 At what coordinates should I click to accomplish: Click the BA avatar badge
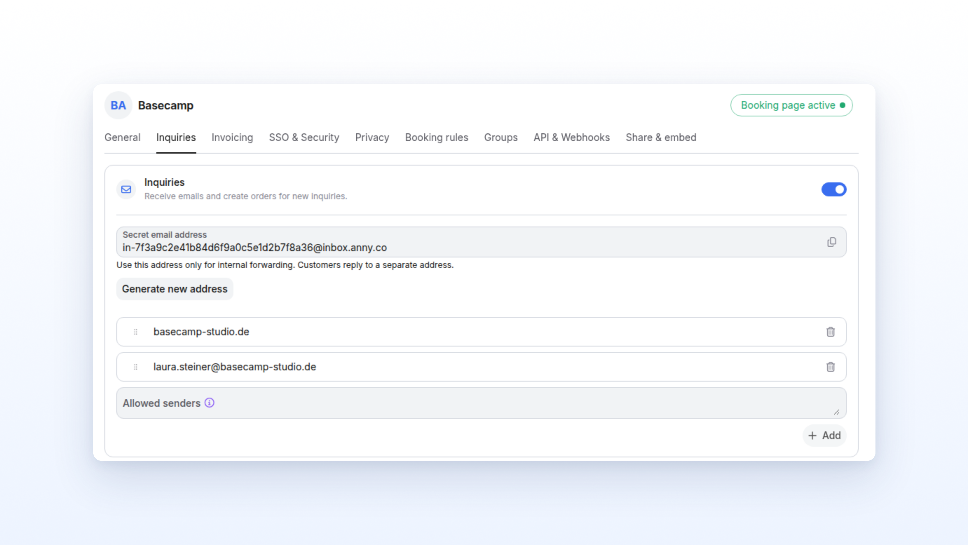point(118,105)
